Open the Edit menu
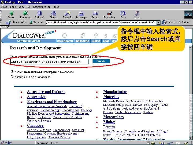The width and height of the screenshot is (193, 145). pyautogui.click(x=13, y=7)
